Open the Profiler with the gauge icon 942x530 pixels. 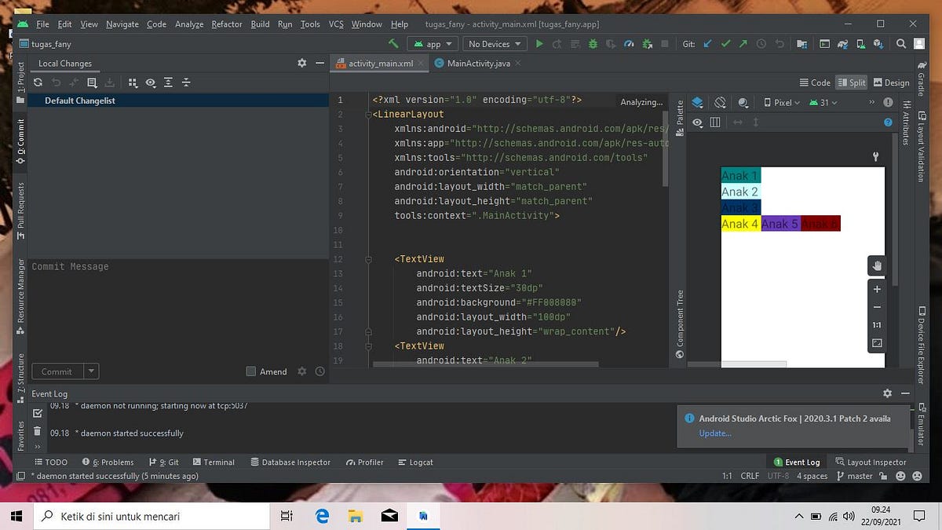pos(629,44)
